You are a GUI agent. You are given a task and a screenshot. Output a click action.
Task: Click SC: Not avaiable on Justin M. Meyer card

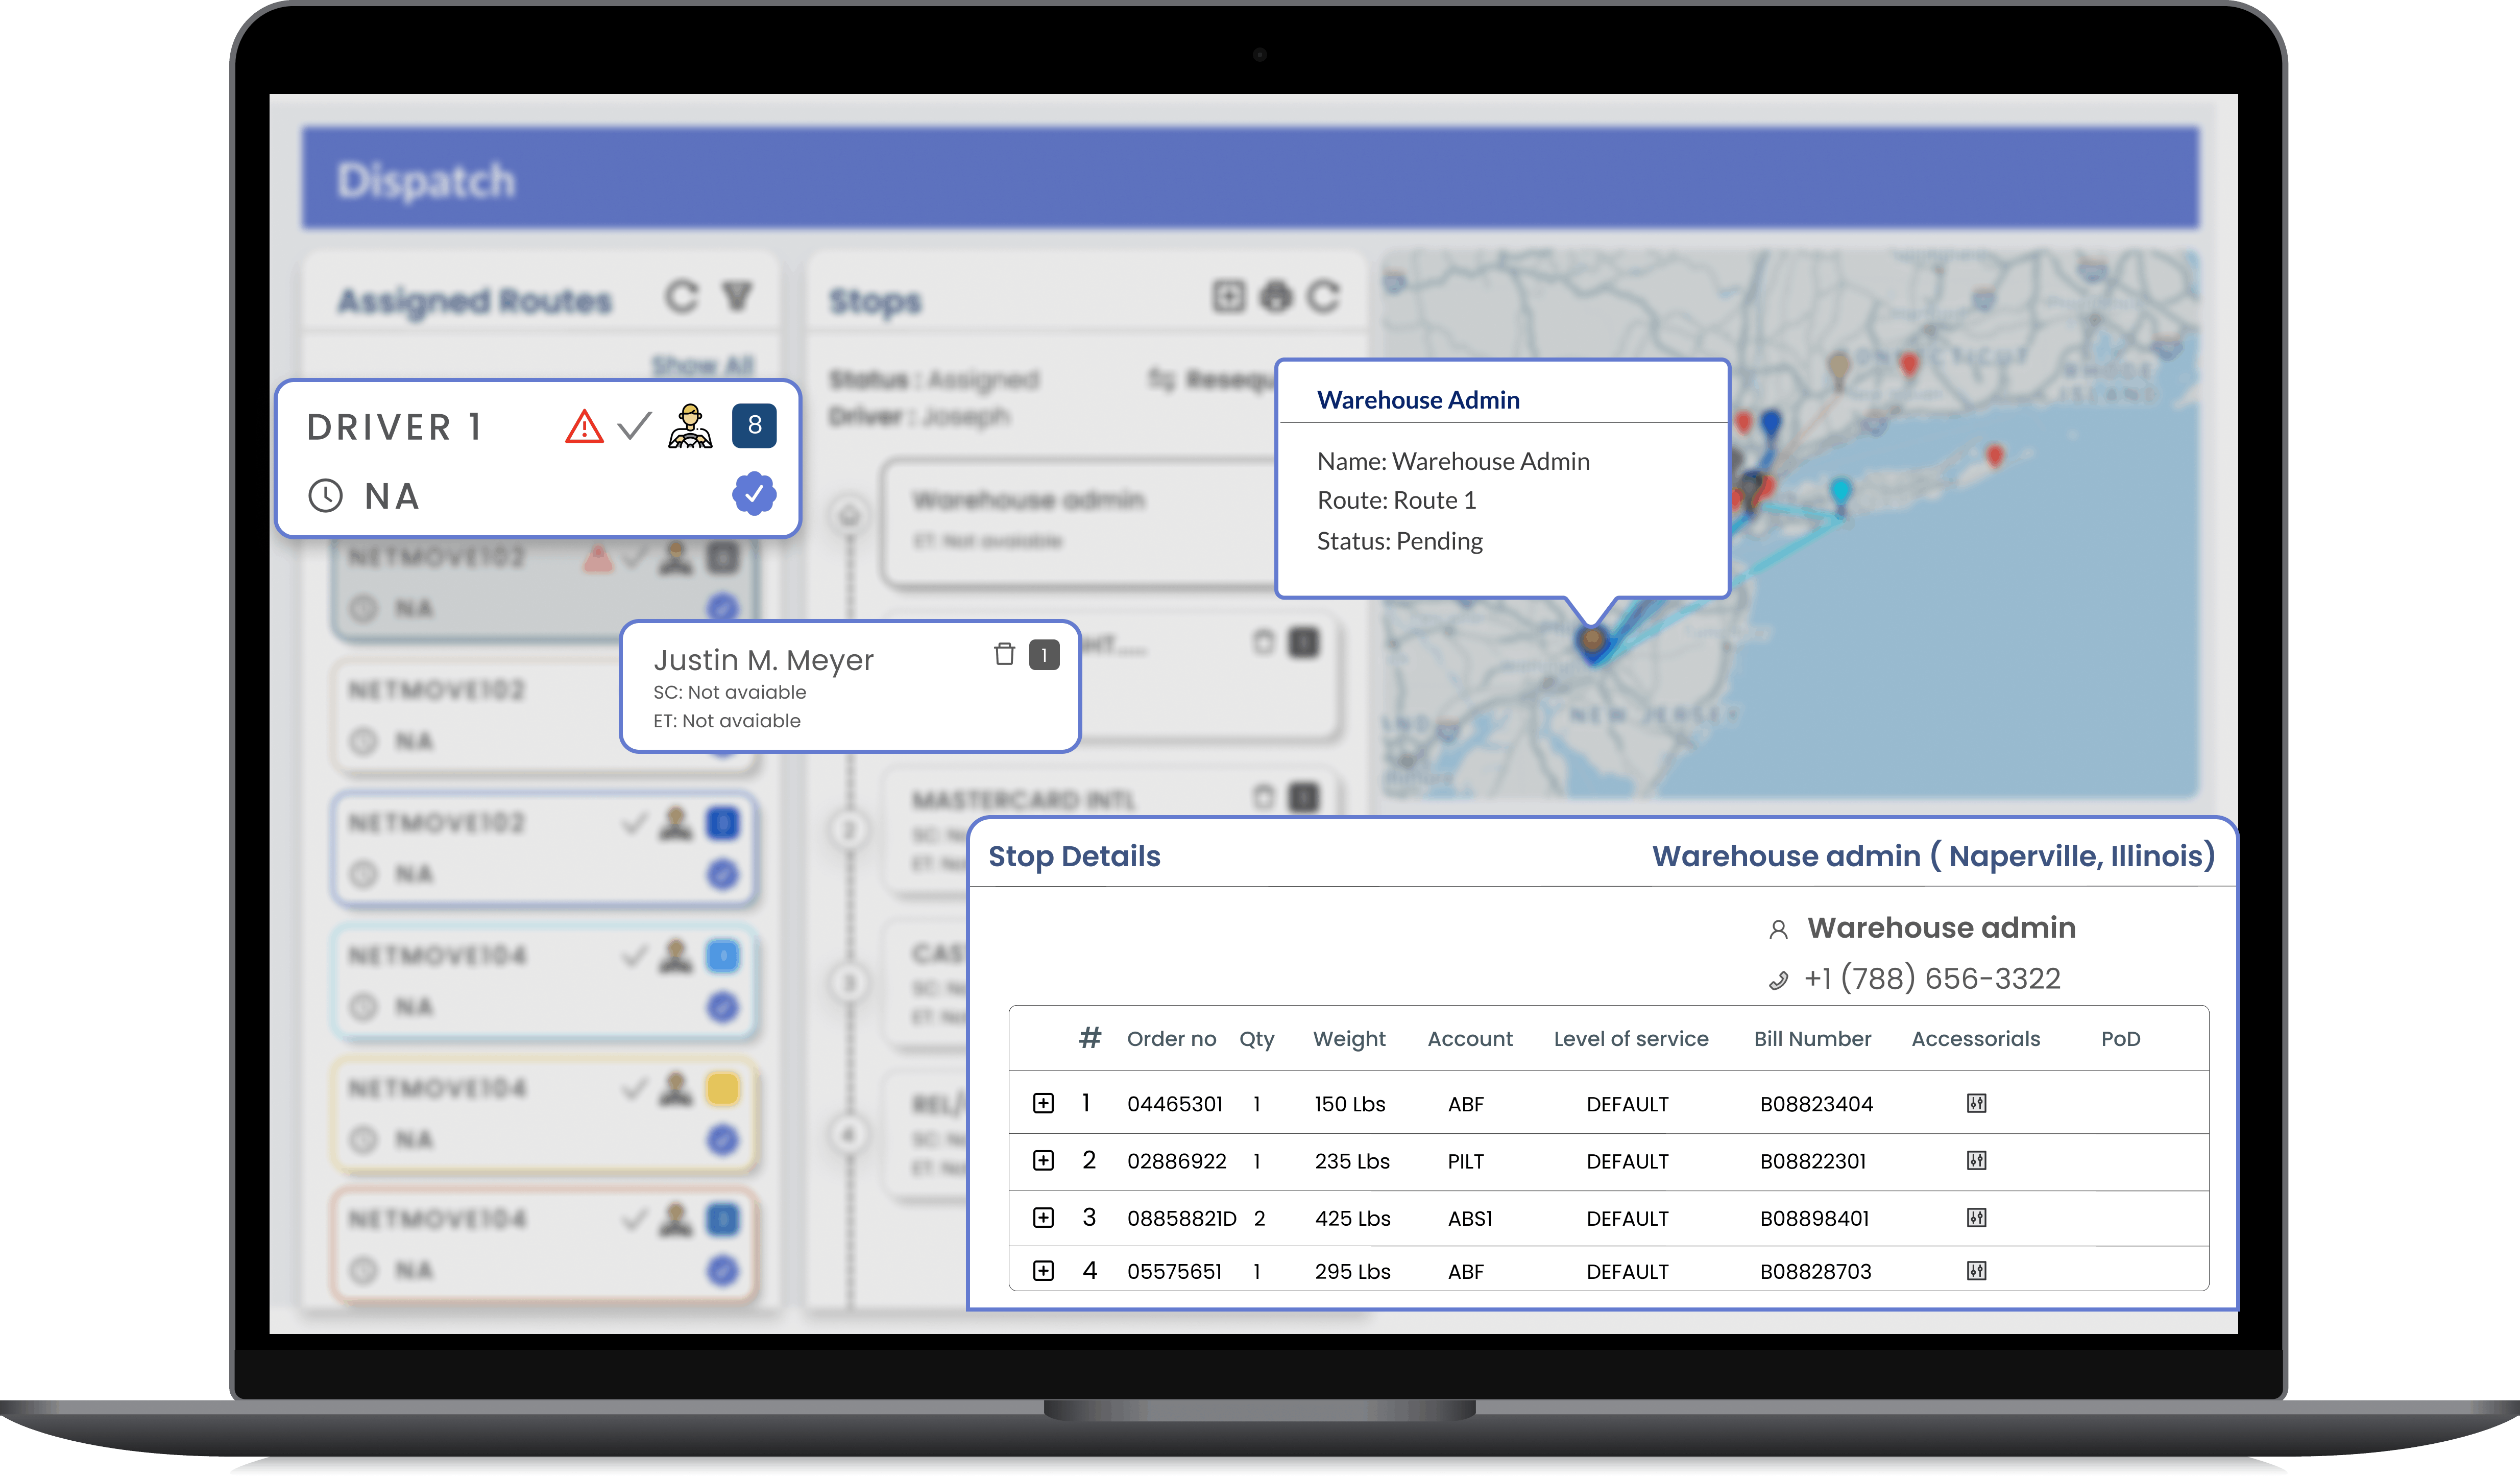pyautogui.click(x=729, y=692)
